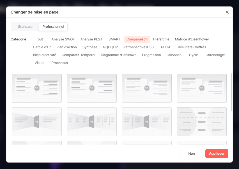Switch to the Standard tab
The height and width of the screenshot is (169, 239).
[x=25, y=27]
